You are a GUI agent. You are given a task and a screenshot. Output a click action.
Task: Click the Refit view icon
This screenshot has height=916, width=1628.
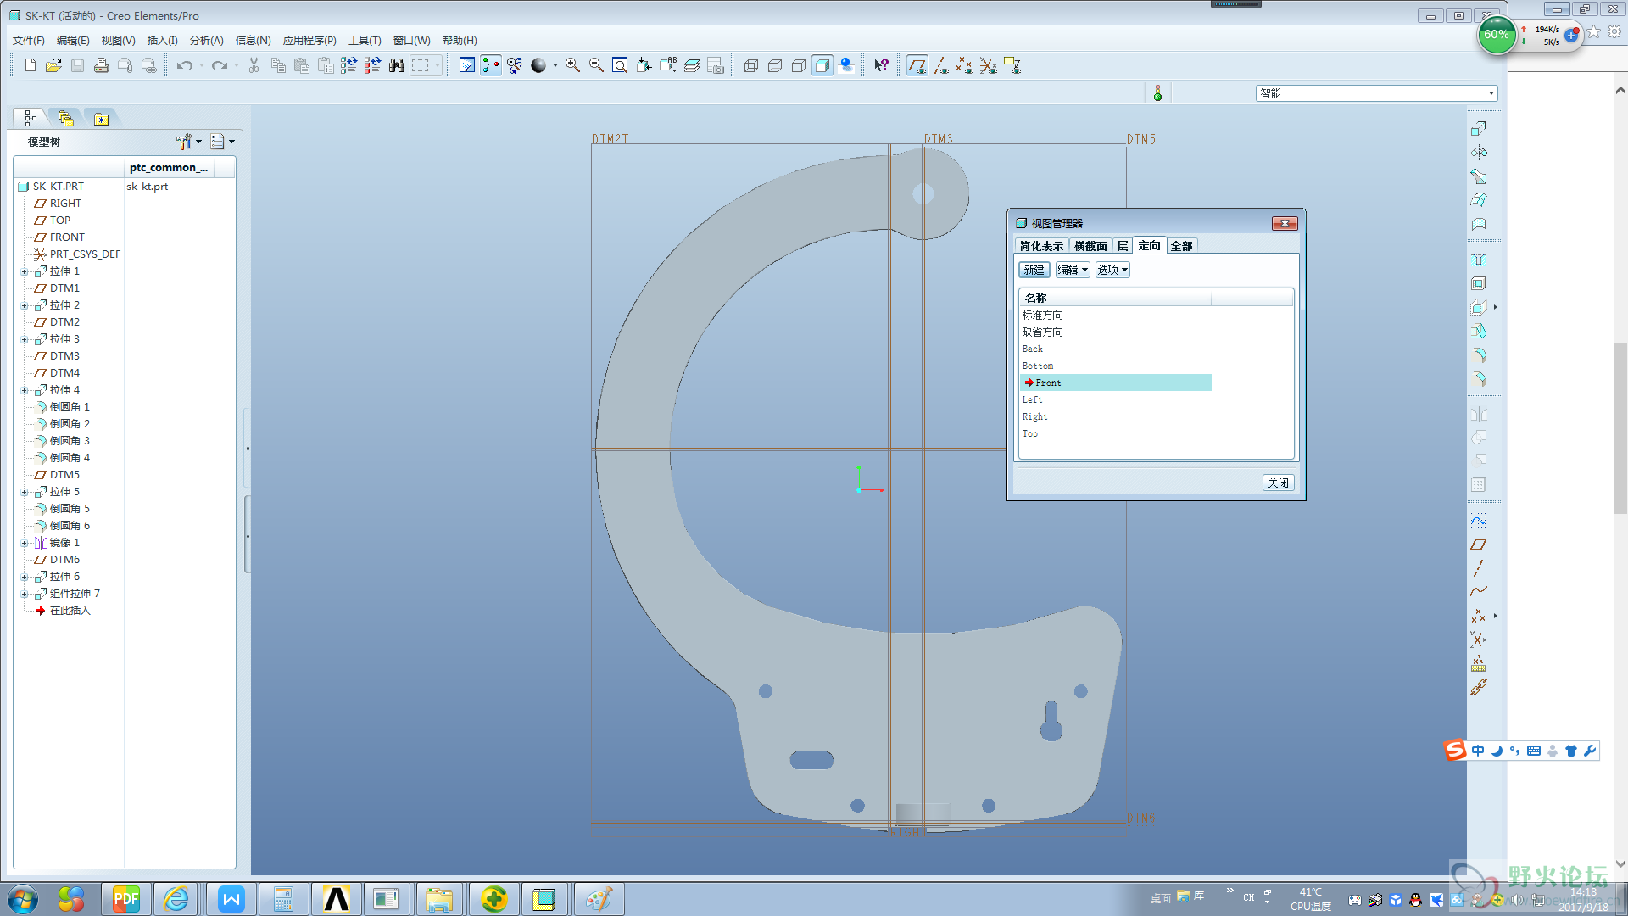(x=620, y=65)
